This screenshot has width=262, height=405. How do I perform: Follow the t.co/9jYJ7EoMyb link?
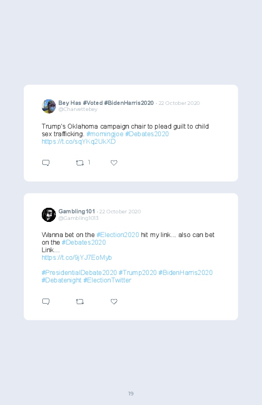(77, 258)
